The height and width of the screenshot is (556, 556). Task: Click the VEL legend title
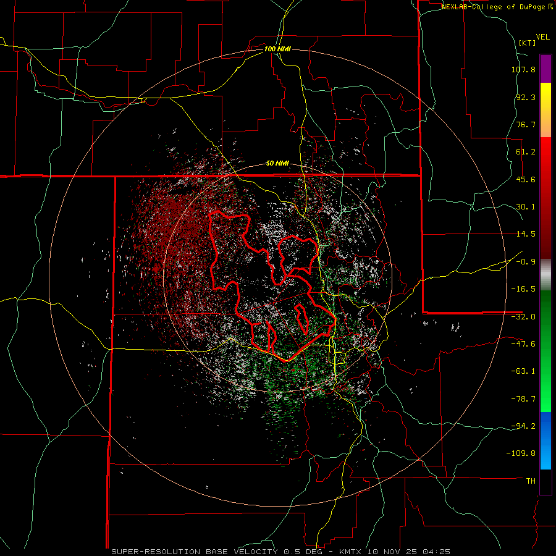pos(542,37)
